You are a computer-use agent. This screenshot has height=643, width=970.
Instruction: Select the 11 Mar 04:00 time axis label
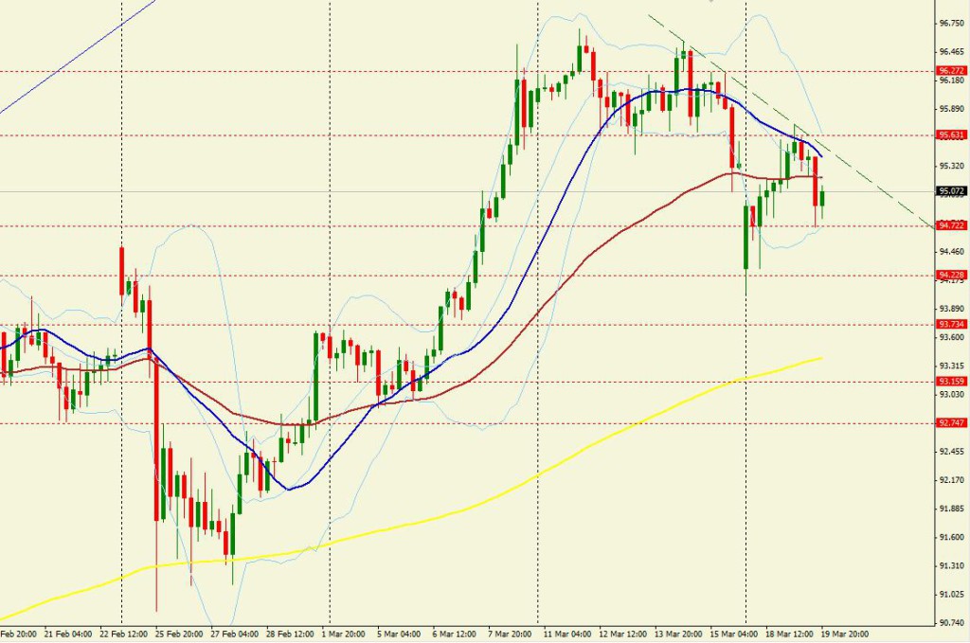click(x=568, y=634)
